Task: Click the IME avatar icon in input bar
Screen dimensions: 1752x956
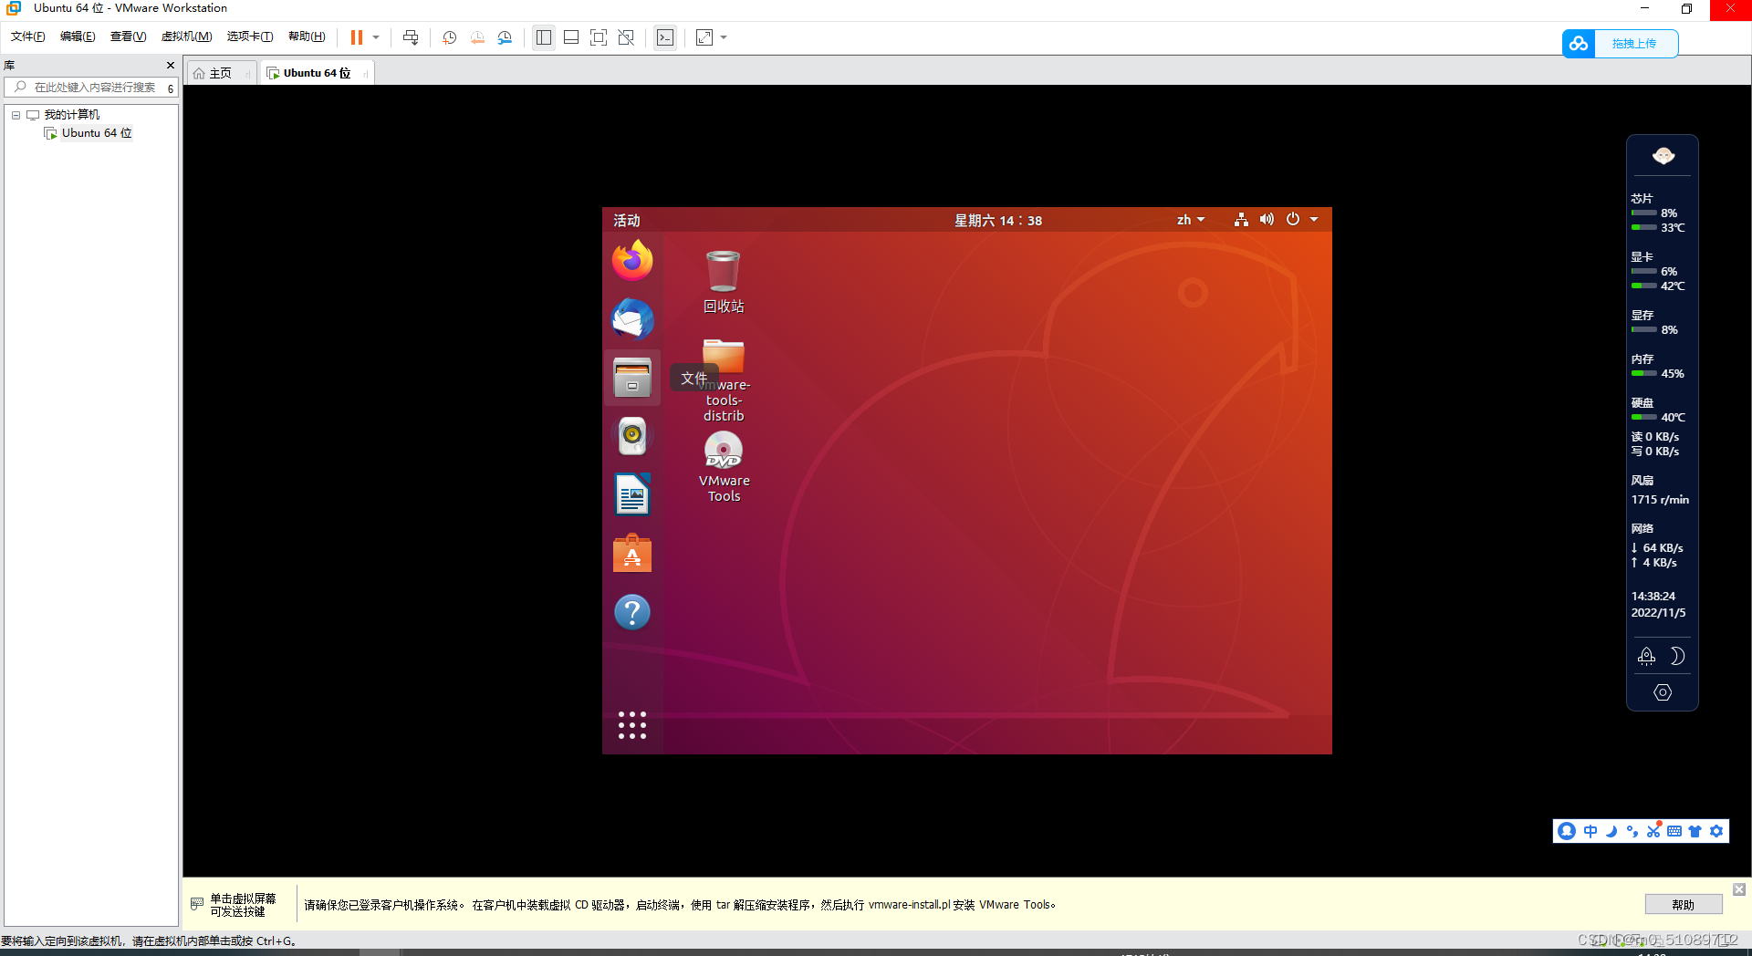Action: point(1567,831)
